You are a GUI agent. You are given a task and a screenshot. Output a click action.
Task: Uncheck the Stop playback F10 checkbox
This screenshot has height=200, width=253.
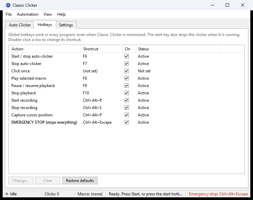(126, 93)
